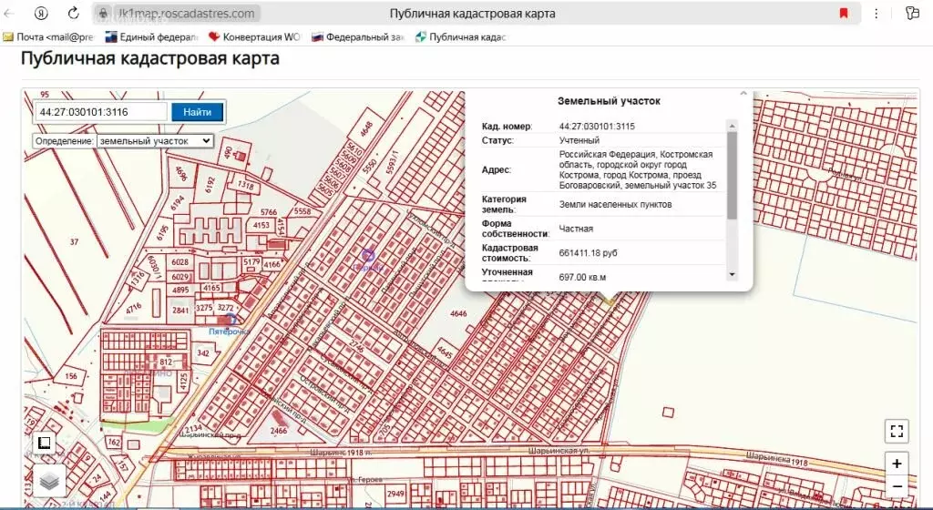Open Yandex home button in toolbar
The width and height of the screenshot is (933, 510).
[42, 14]
